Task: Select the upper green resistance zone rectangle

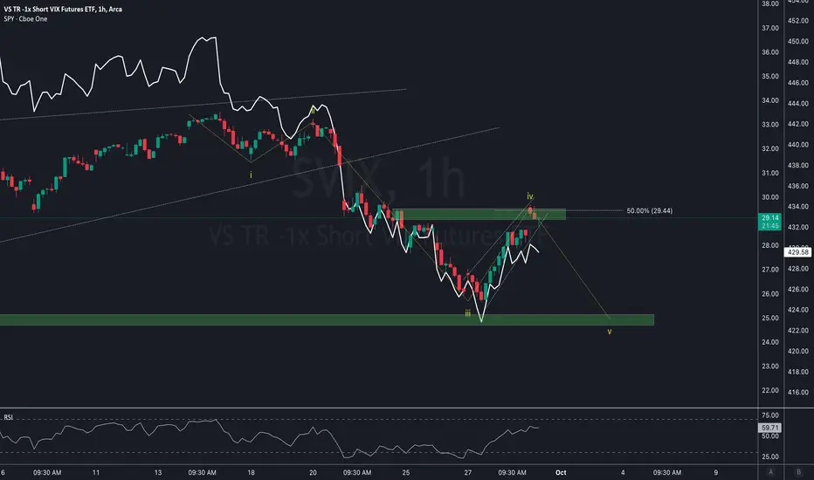Action: (479, 214)
